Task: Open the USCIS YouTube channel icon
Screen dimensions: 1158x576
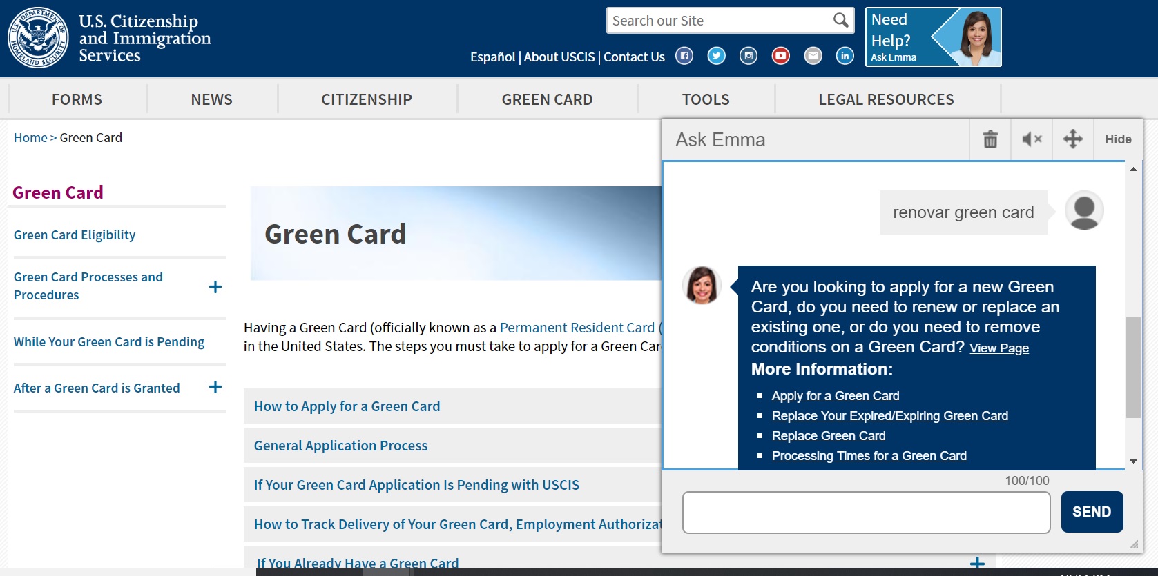Action: point(781,56)
